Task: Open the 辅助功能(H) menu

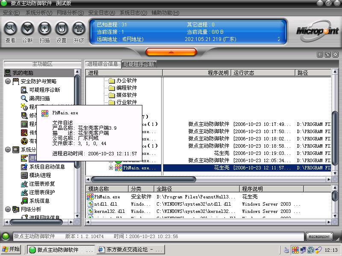Action: coord(165,13)
